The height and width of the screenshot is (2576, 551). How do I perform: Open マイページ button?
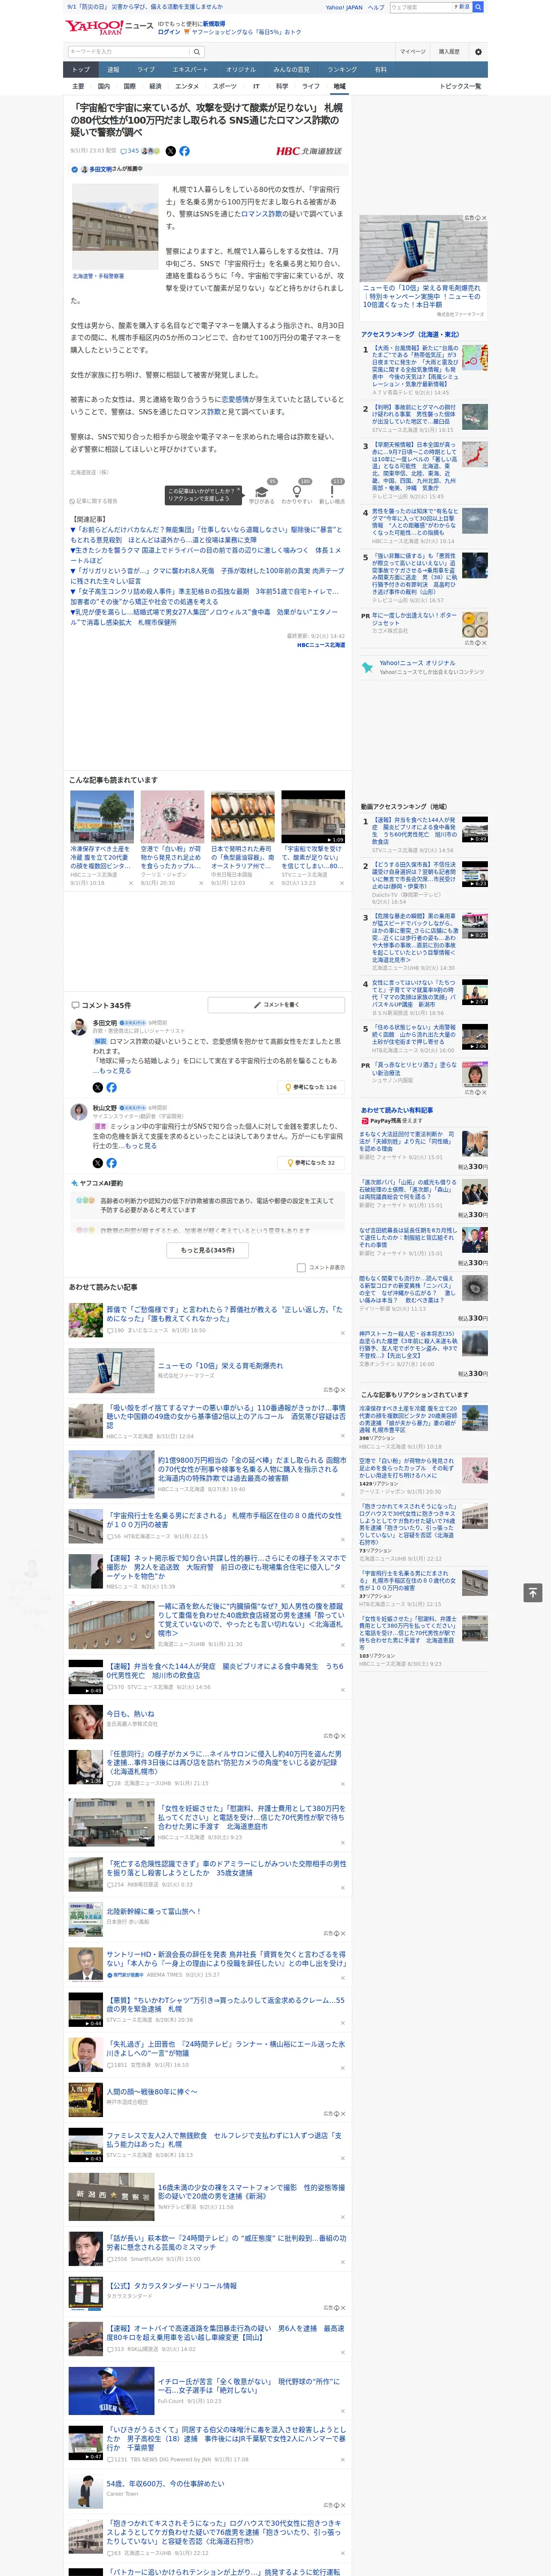tap(412, 52)
